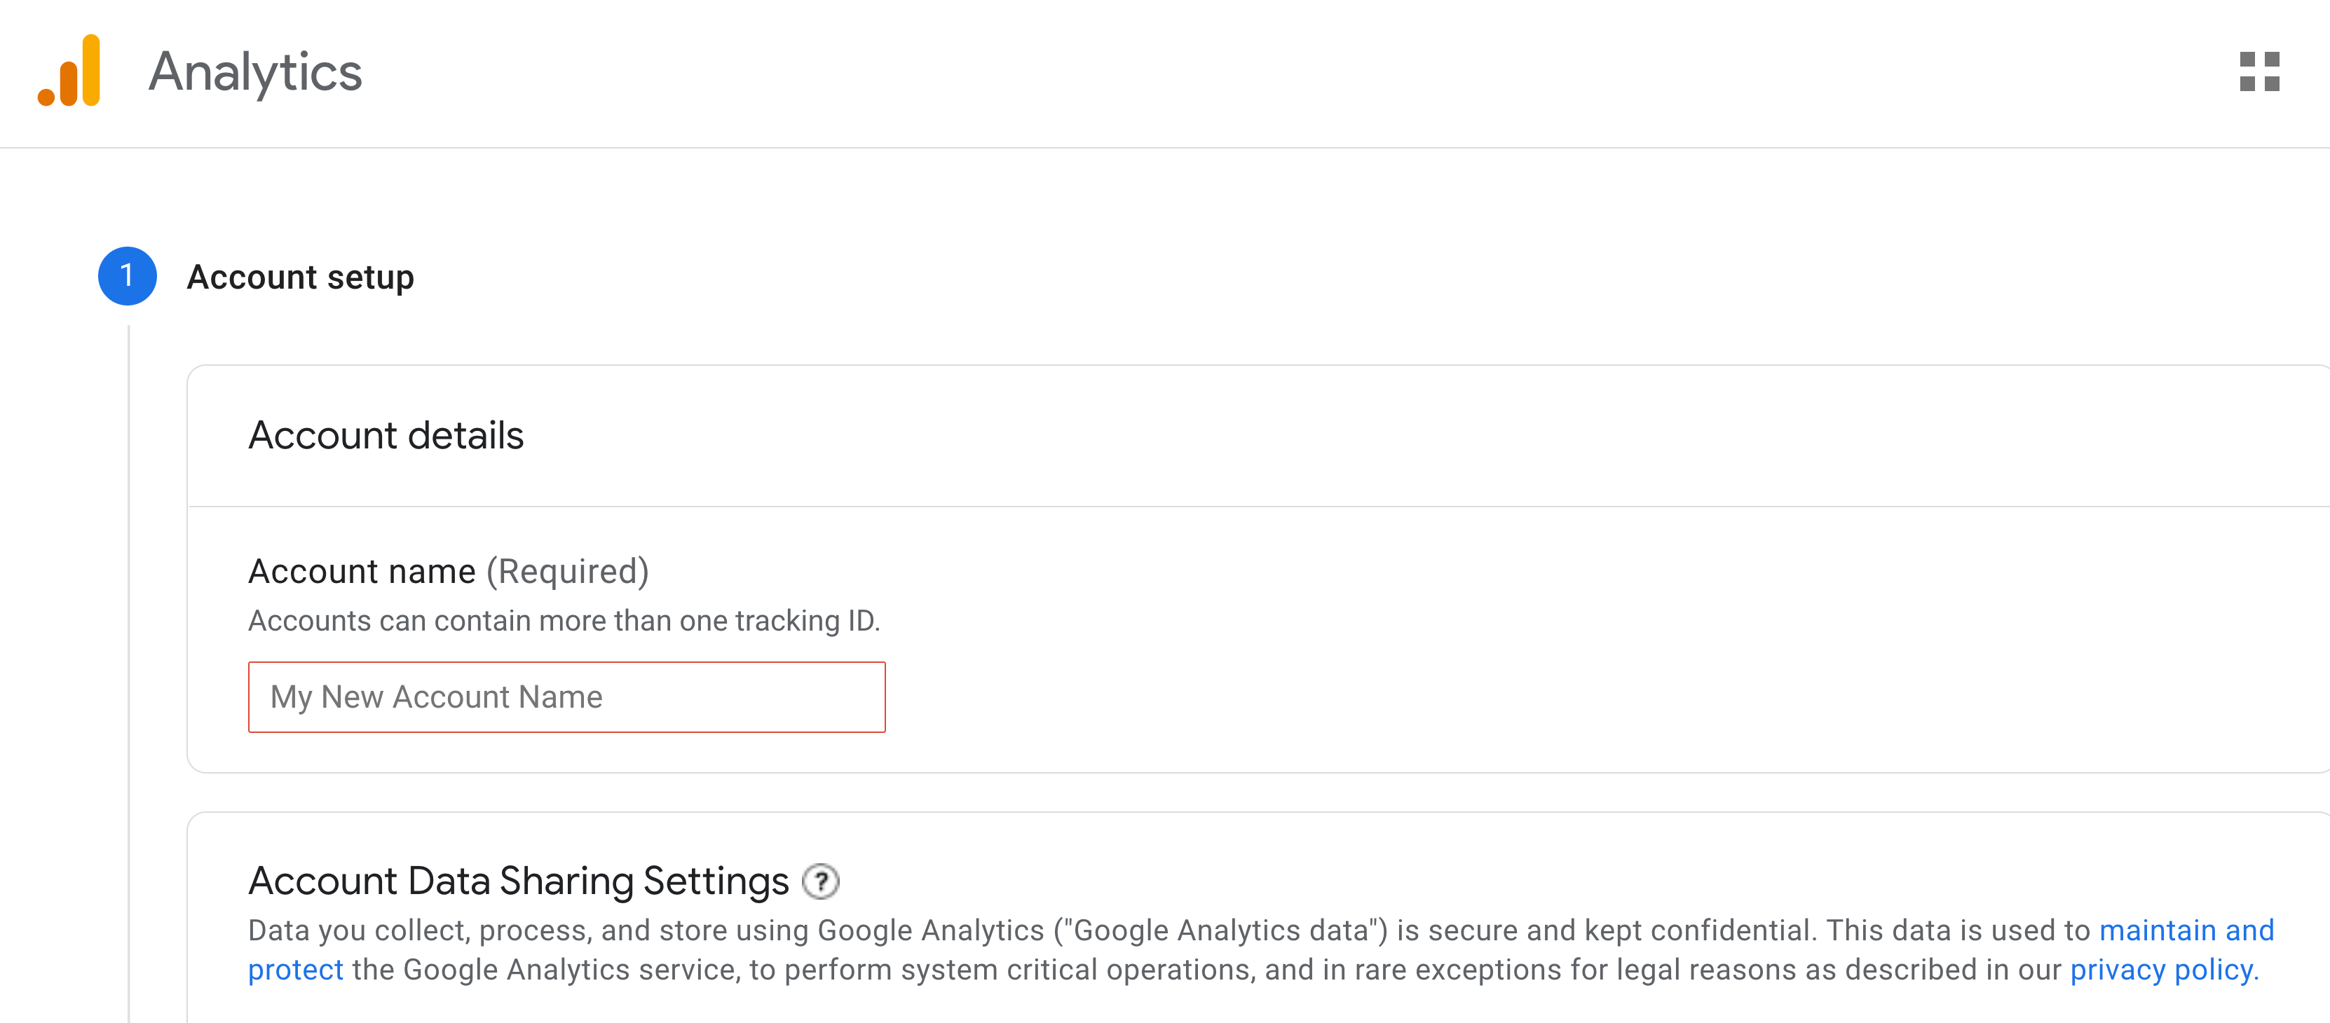
Task: Click the Google Analytics bar-chart logo
Action: point(69,71)
